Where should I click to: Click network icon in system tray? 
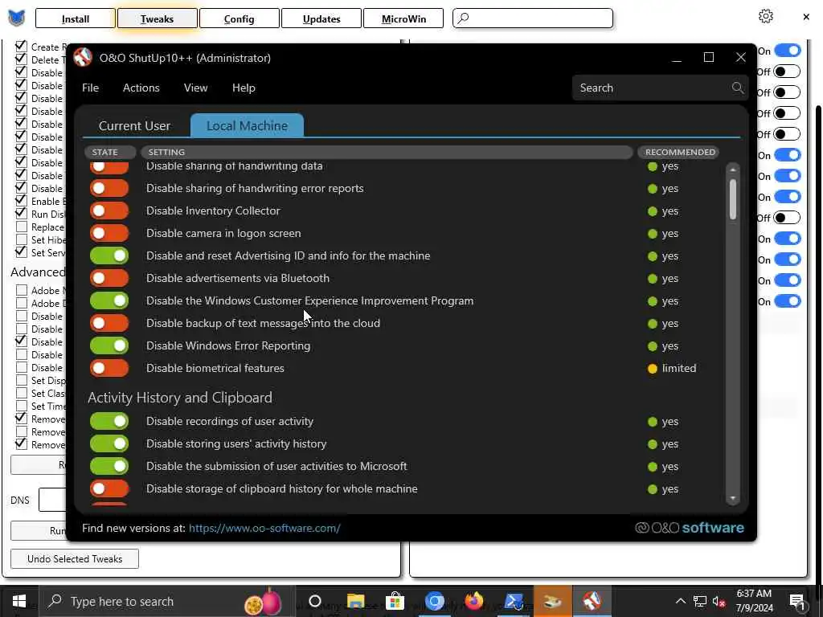point(700,601)
